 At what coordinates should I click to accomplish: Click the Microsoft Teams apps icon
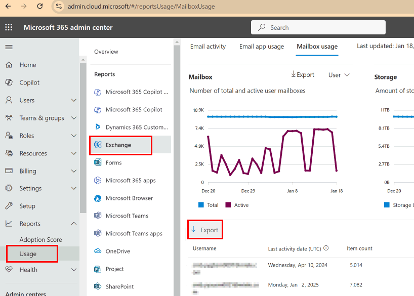[98, 233]
